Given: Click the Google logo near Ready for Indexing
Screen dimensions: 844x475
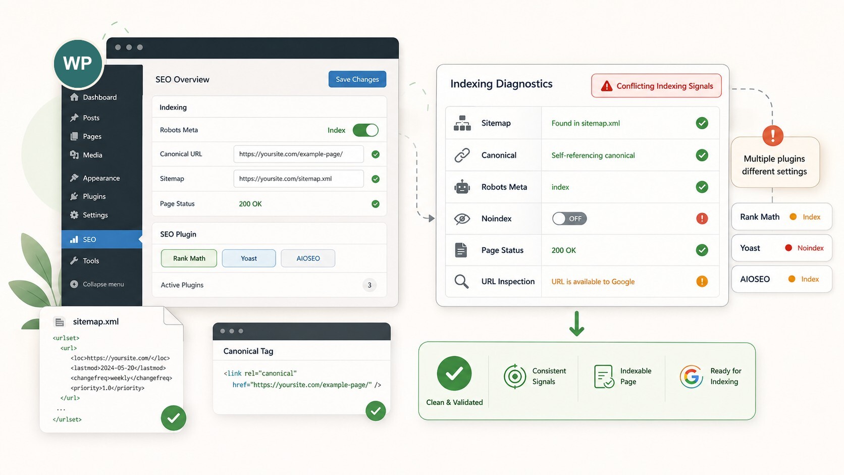Looking at the screenshot, I should [x=691, y=377].
